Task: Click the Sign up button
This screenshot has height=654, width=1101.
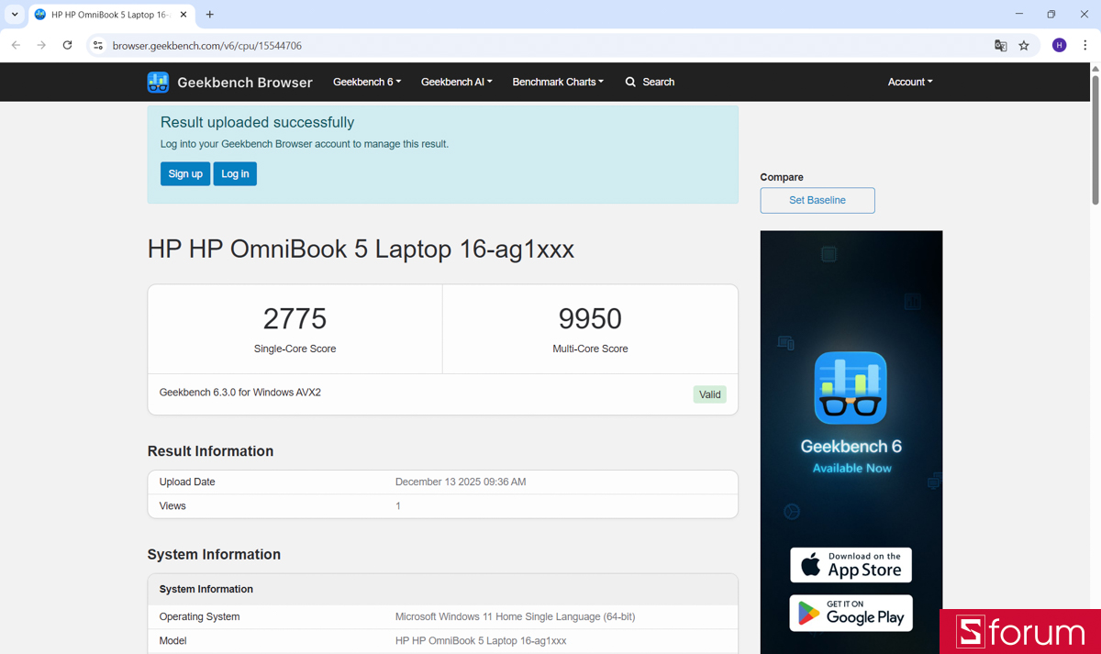Action: (184, 173)
